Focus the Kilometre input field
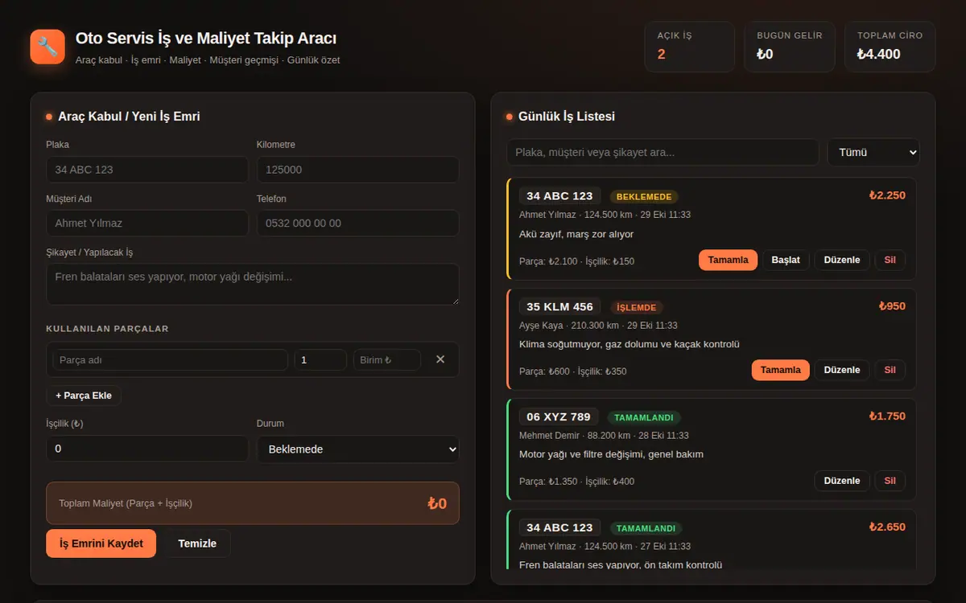The width and height of the screenshot is (966, 603). 358,170
